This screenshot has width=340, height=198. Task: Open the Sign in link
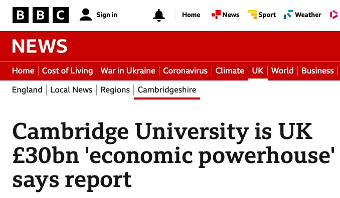coord(107,14)
